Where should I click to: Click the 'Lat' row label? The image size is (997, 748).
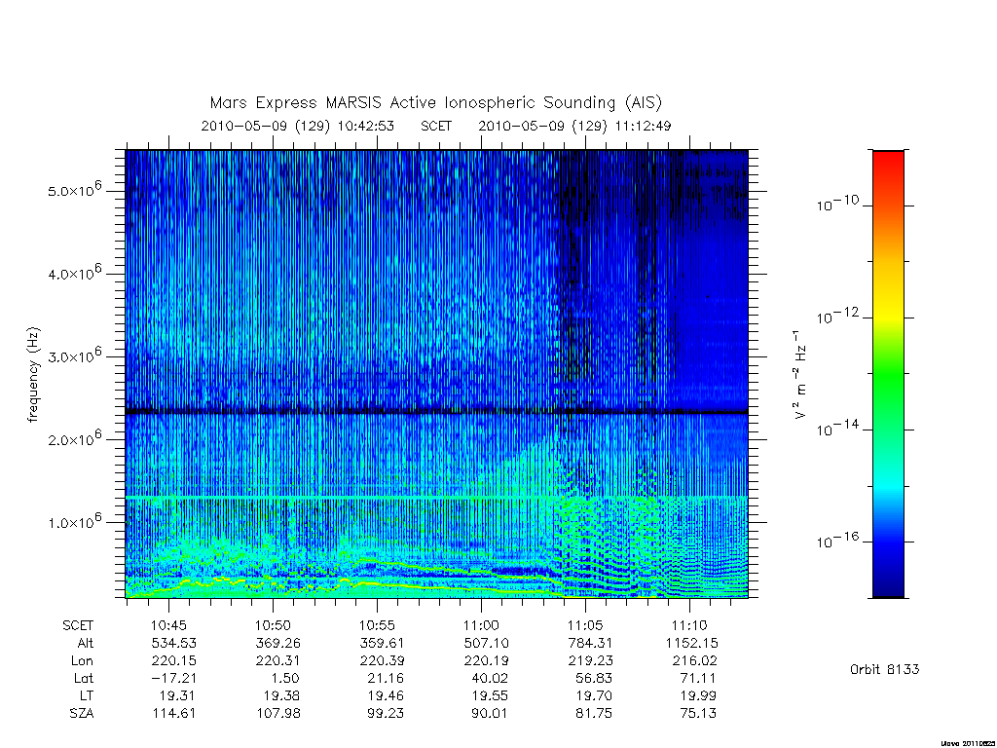point(84,678)
